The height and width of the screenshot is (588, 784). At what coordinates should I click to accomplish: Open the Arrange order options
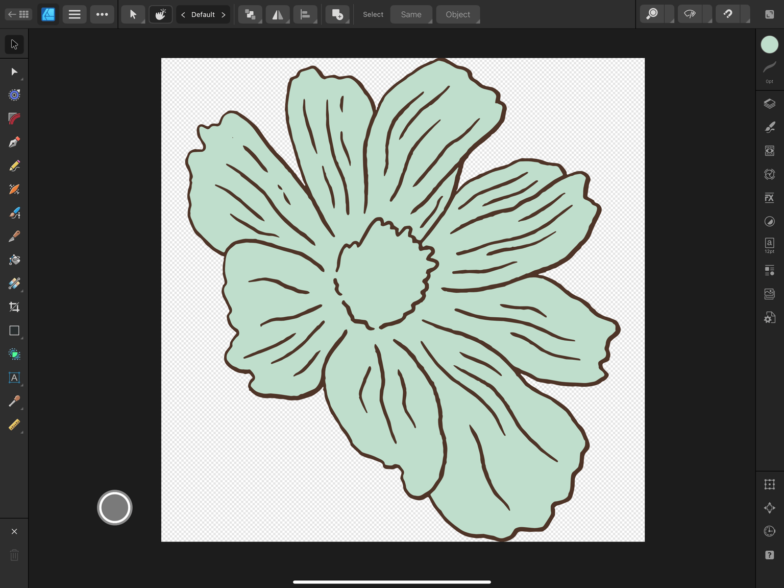coord(250,14)
